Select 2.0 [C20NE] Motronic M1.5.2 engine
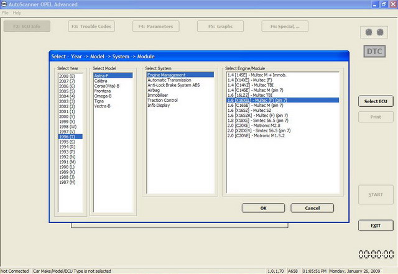Viewport: 398px width, 274px height. point(283,135)
